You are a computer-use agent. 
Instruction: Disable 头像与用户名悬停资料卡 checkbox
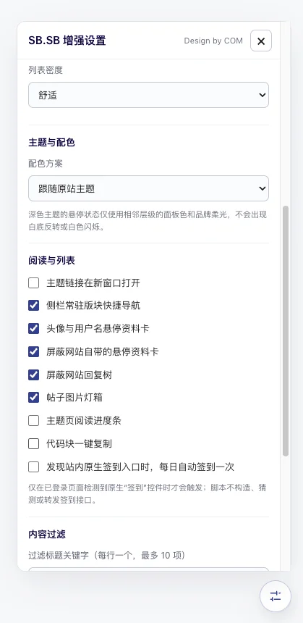(x=34, y=329)
